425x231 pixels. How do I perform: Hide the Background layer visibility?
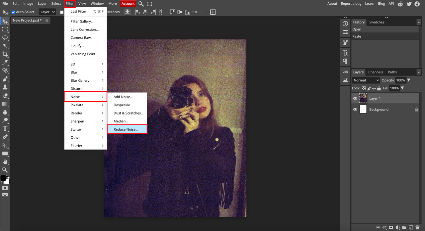[355, 110]
